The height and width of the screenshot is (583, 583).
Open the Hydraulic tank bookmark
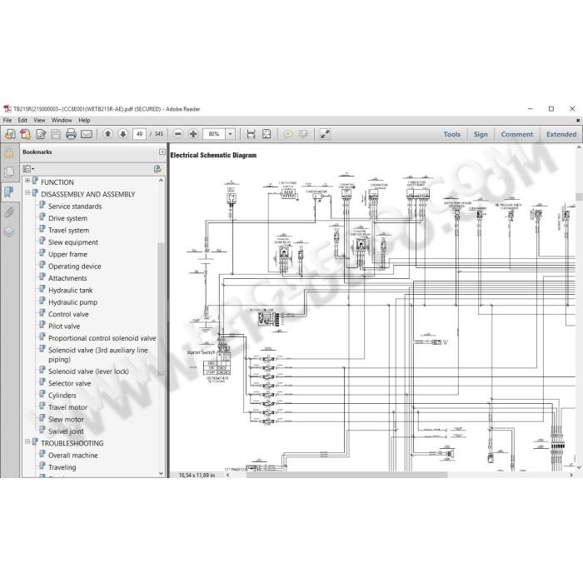(x=71, y=290)
